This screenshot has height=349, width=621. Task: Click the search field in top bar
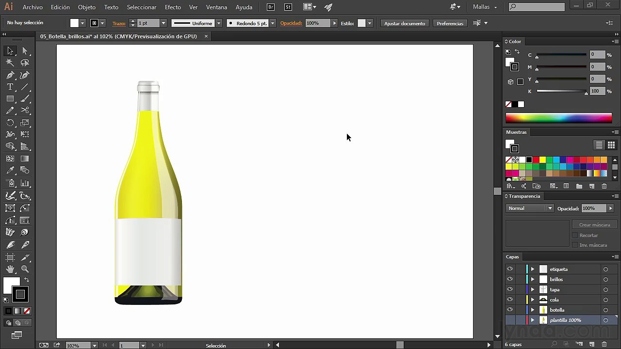click(x=537, y=7)
